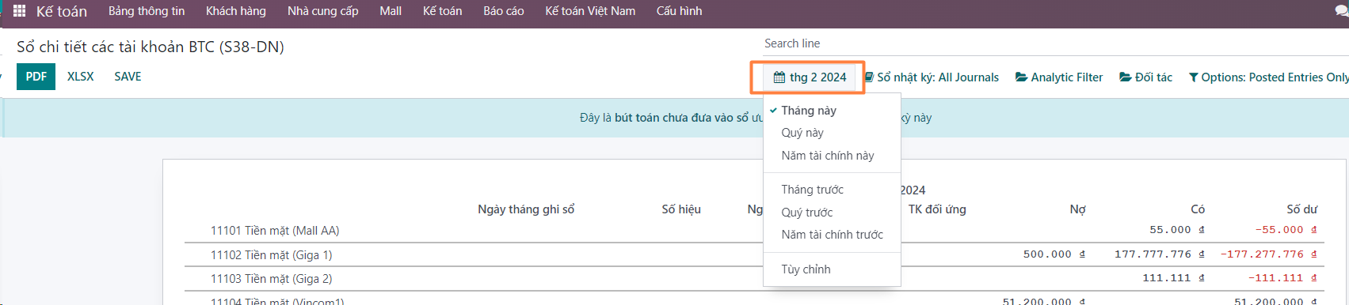Expand account 11103 Tiền mặt (Giga 2)
The width and height of the screenshot is (1349, 305).
pos(272,279)
